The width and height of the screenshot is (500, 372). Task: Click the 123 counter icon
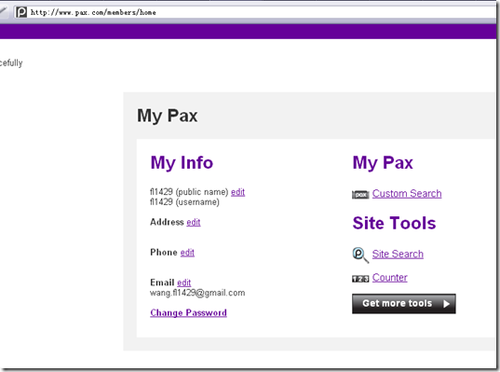tap(360, 279)
